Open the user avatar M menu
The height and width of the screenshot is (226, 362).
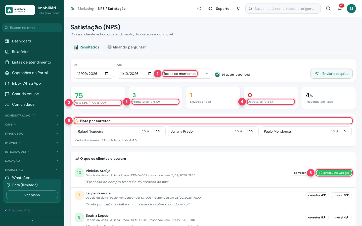(x=351, y=9)
